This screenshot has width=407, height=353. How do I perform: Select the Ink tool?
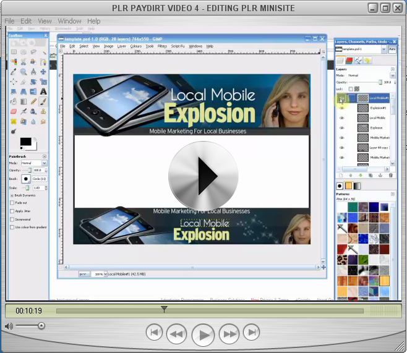coord(33,111)
